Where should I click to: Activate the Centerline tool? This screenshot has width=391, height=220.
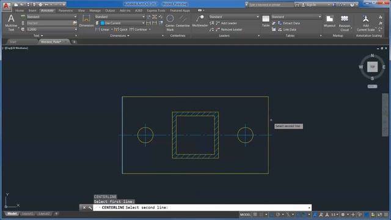pos(183,21)
